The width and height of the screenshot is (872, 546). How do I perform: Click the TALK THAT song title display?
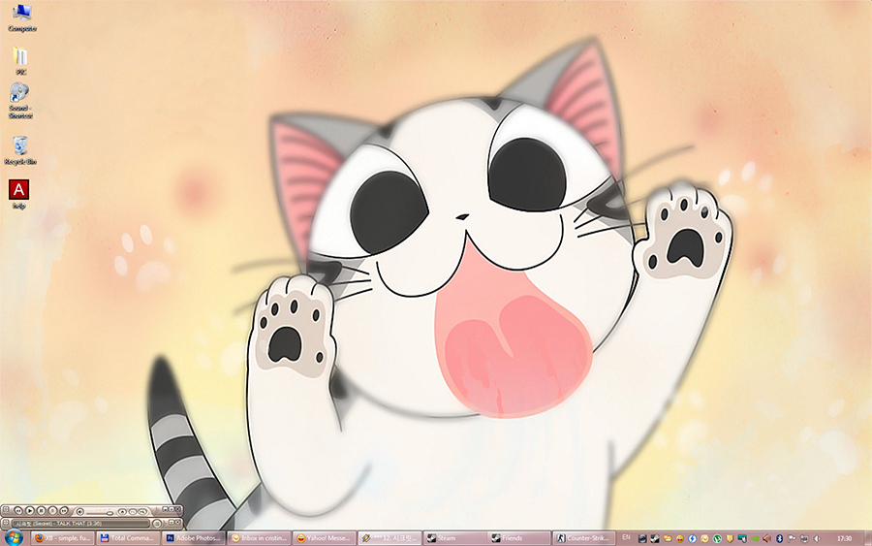80,523
